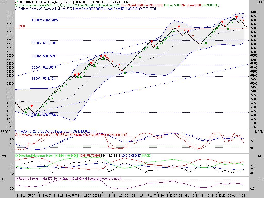Screen dimensions: 264x198
Task: Click the Main-Long 6020 value
Action: pos(110,5)
